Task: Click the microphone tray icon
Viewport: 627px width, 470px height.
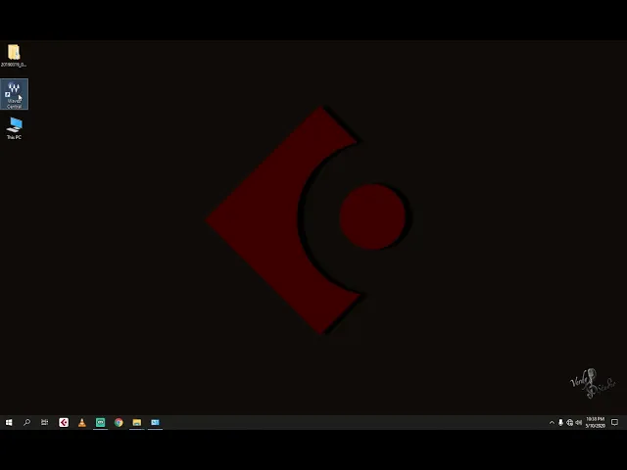Action: click(x=560, y=422)
